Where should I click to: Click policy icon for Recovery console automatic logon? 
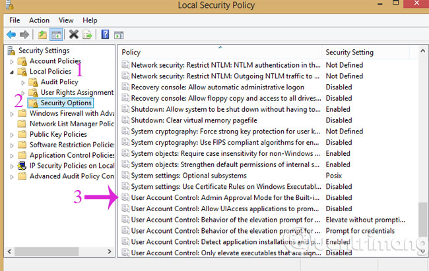point(125,87)
